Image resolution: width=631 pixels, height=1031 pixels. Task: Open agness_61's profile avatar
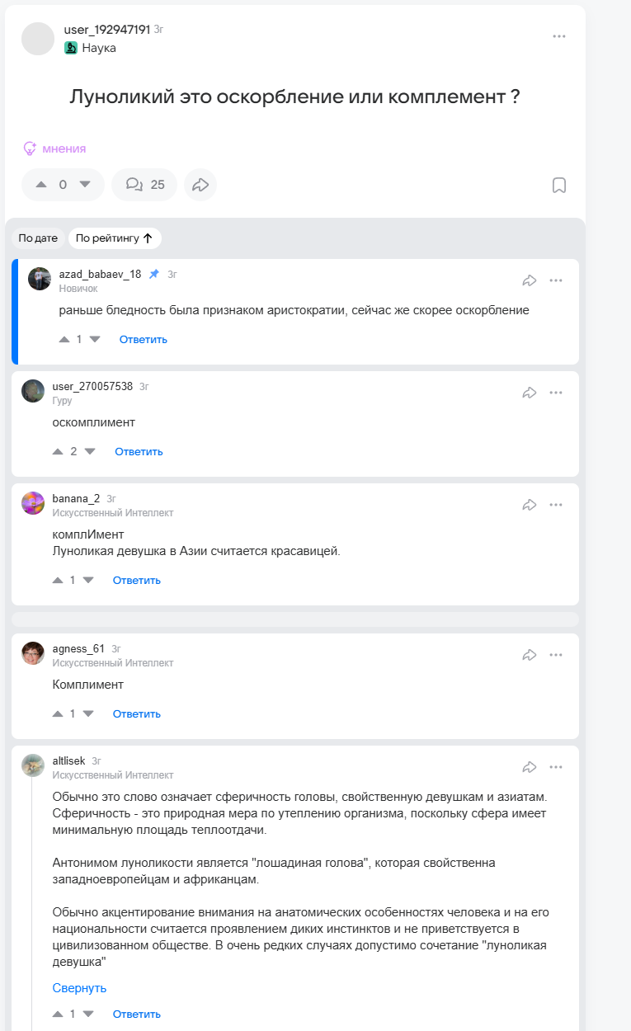coord(33,653)
